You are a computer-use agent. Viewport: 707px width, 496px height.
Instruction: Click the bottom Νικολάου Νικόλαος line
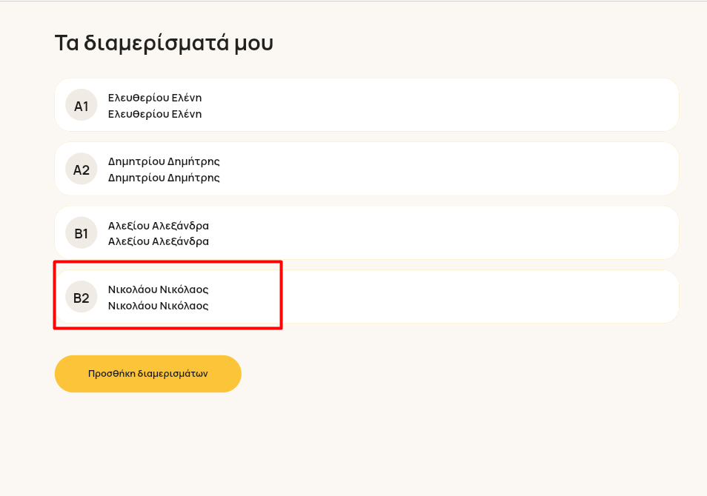(158, 306)
